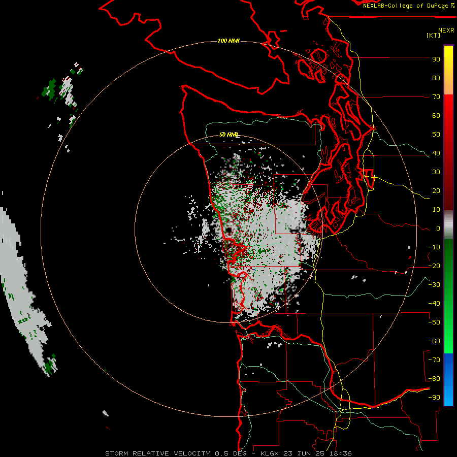Screen dimensions: 457x457
Task: Click the -80 scale value
Action: (434, 379)
